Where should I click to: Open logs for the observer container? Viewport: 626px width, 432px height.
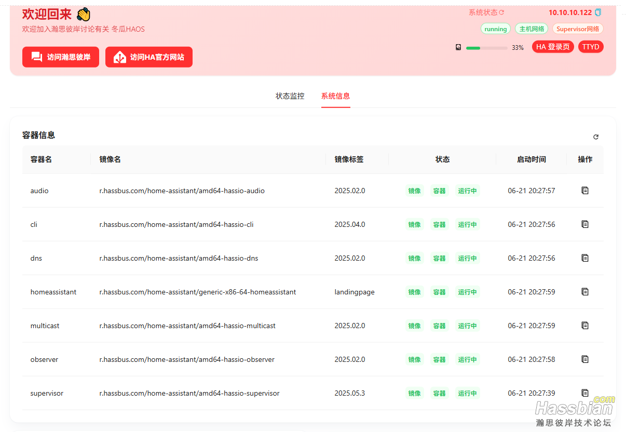tap(585, 359)
